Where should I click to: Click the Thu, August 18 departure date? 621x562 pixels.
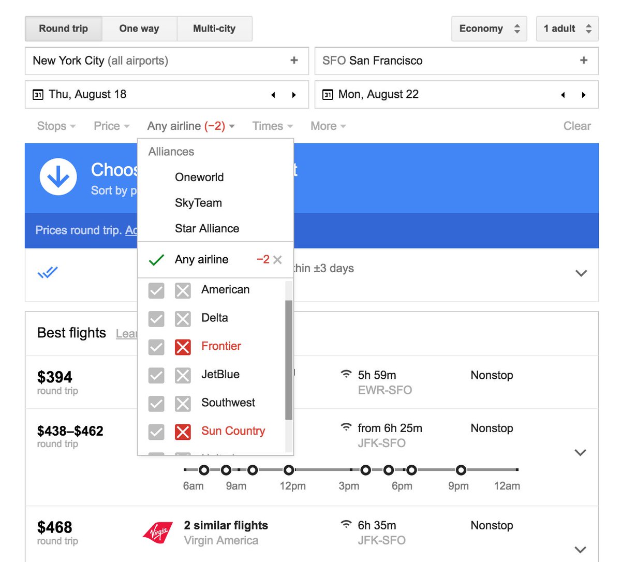[87, 94]
